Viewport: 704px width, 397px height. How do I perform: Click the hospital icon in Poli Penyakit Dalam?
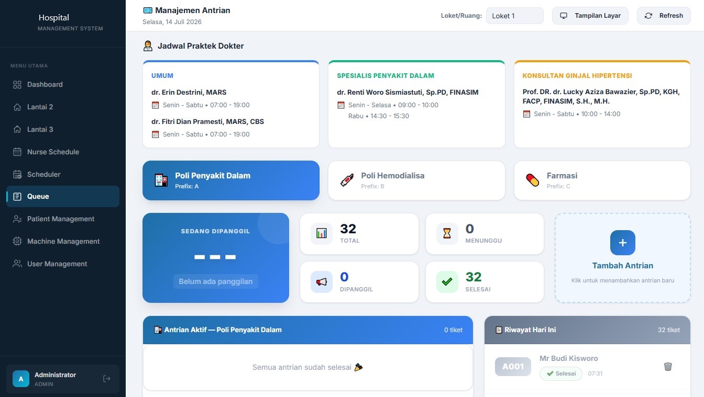(161, 180)
